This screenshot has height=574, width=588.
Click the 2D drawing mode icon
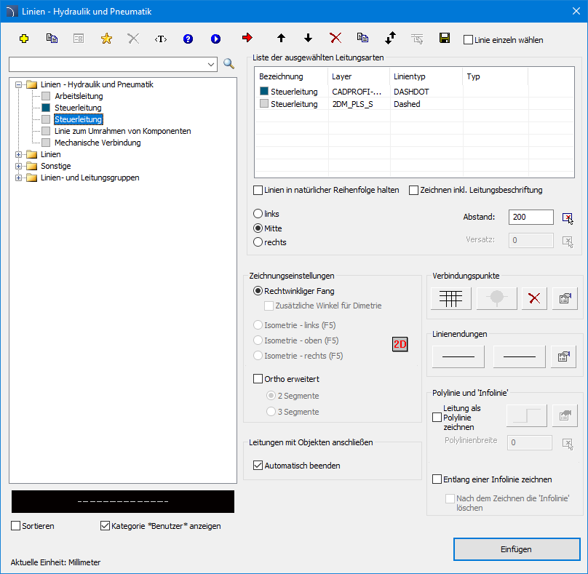click(x=400, y=344)
